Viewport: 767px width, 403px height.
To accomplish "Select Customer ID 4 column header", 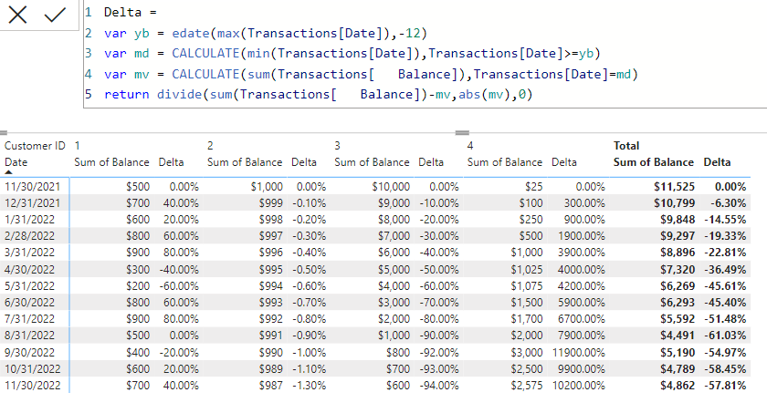I will tap(470, 146).
